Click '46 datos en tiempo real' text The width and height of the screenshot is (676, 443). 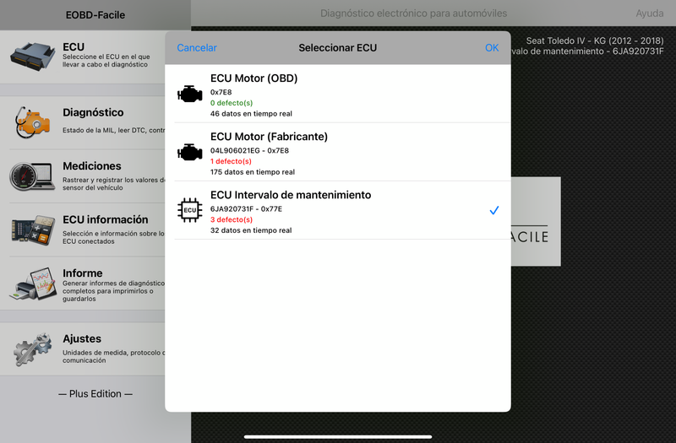pos(251,114)
